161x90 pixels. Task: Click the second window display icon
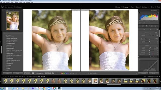(x=5, y=76)
